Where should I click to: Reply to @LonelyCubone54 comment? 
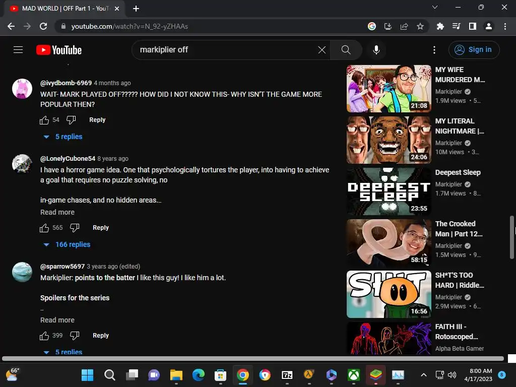(x=101, y=228)
